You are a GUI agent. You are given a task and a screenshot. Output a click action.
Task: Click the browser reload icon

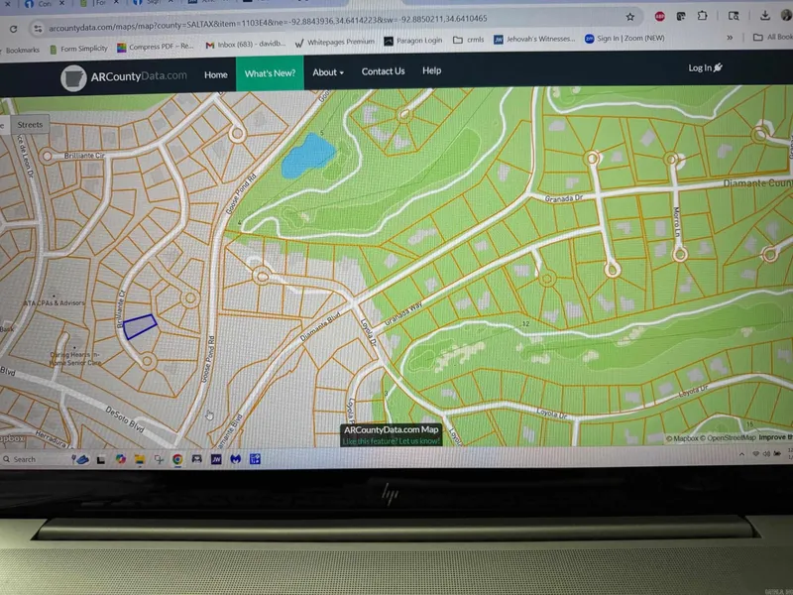13,29
